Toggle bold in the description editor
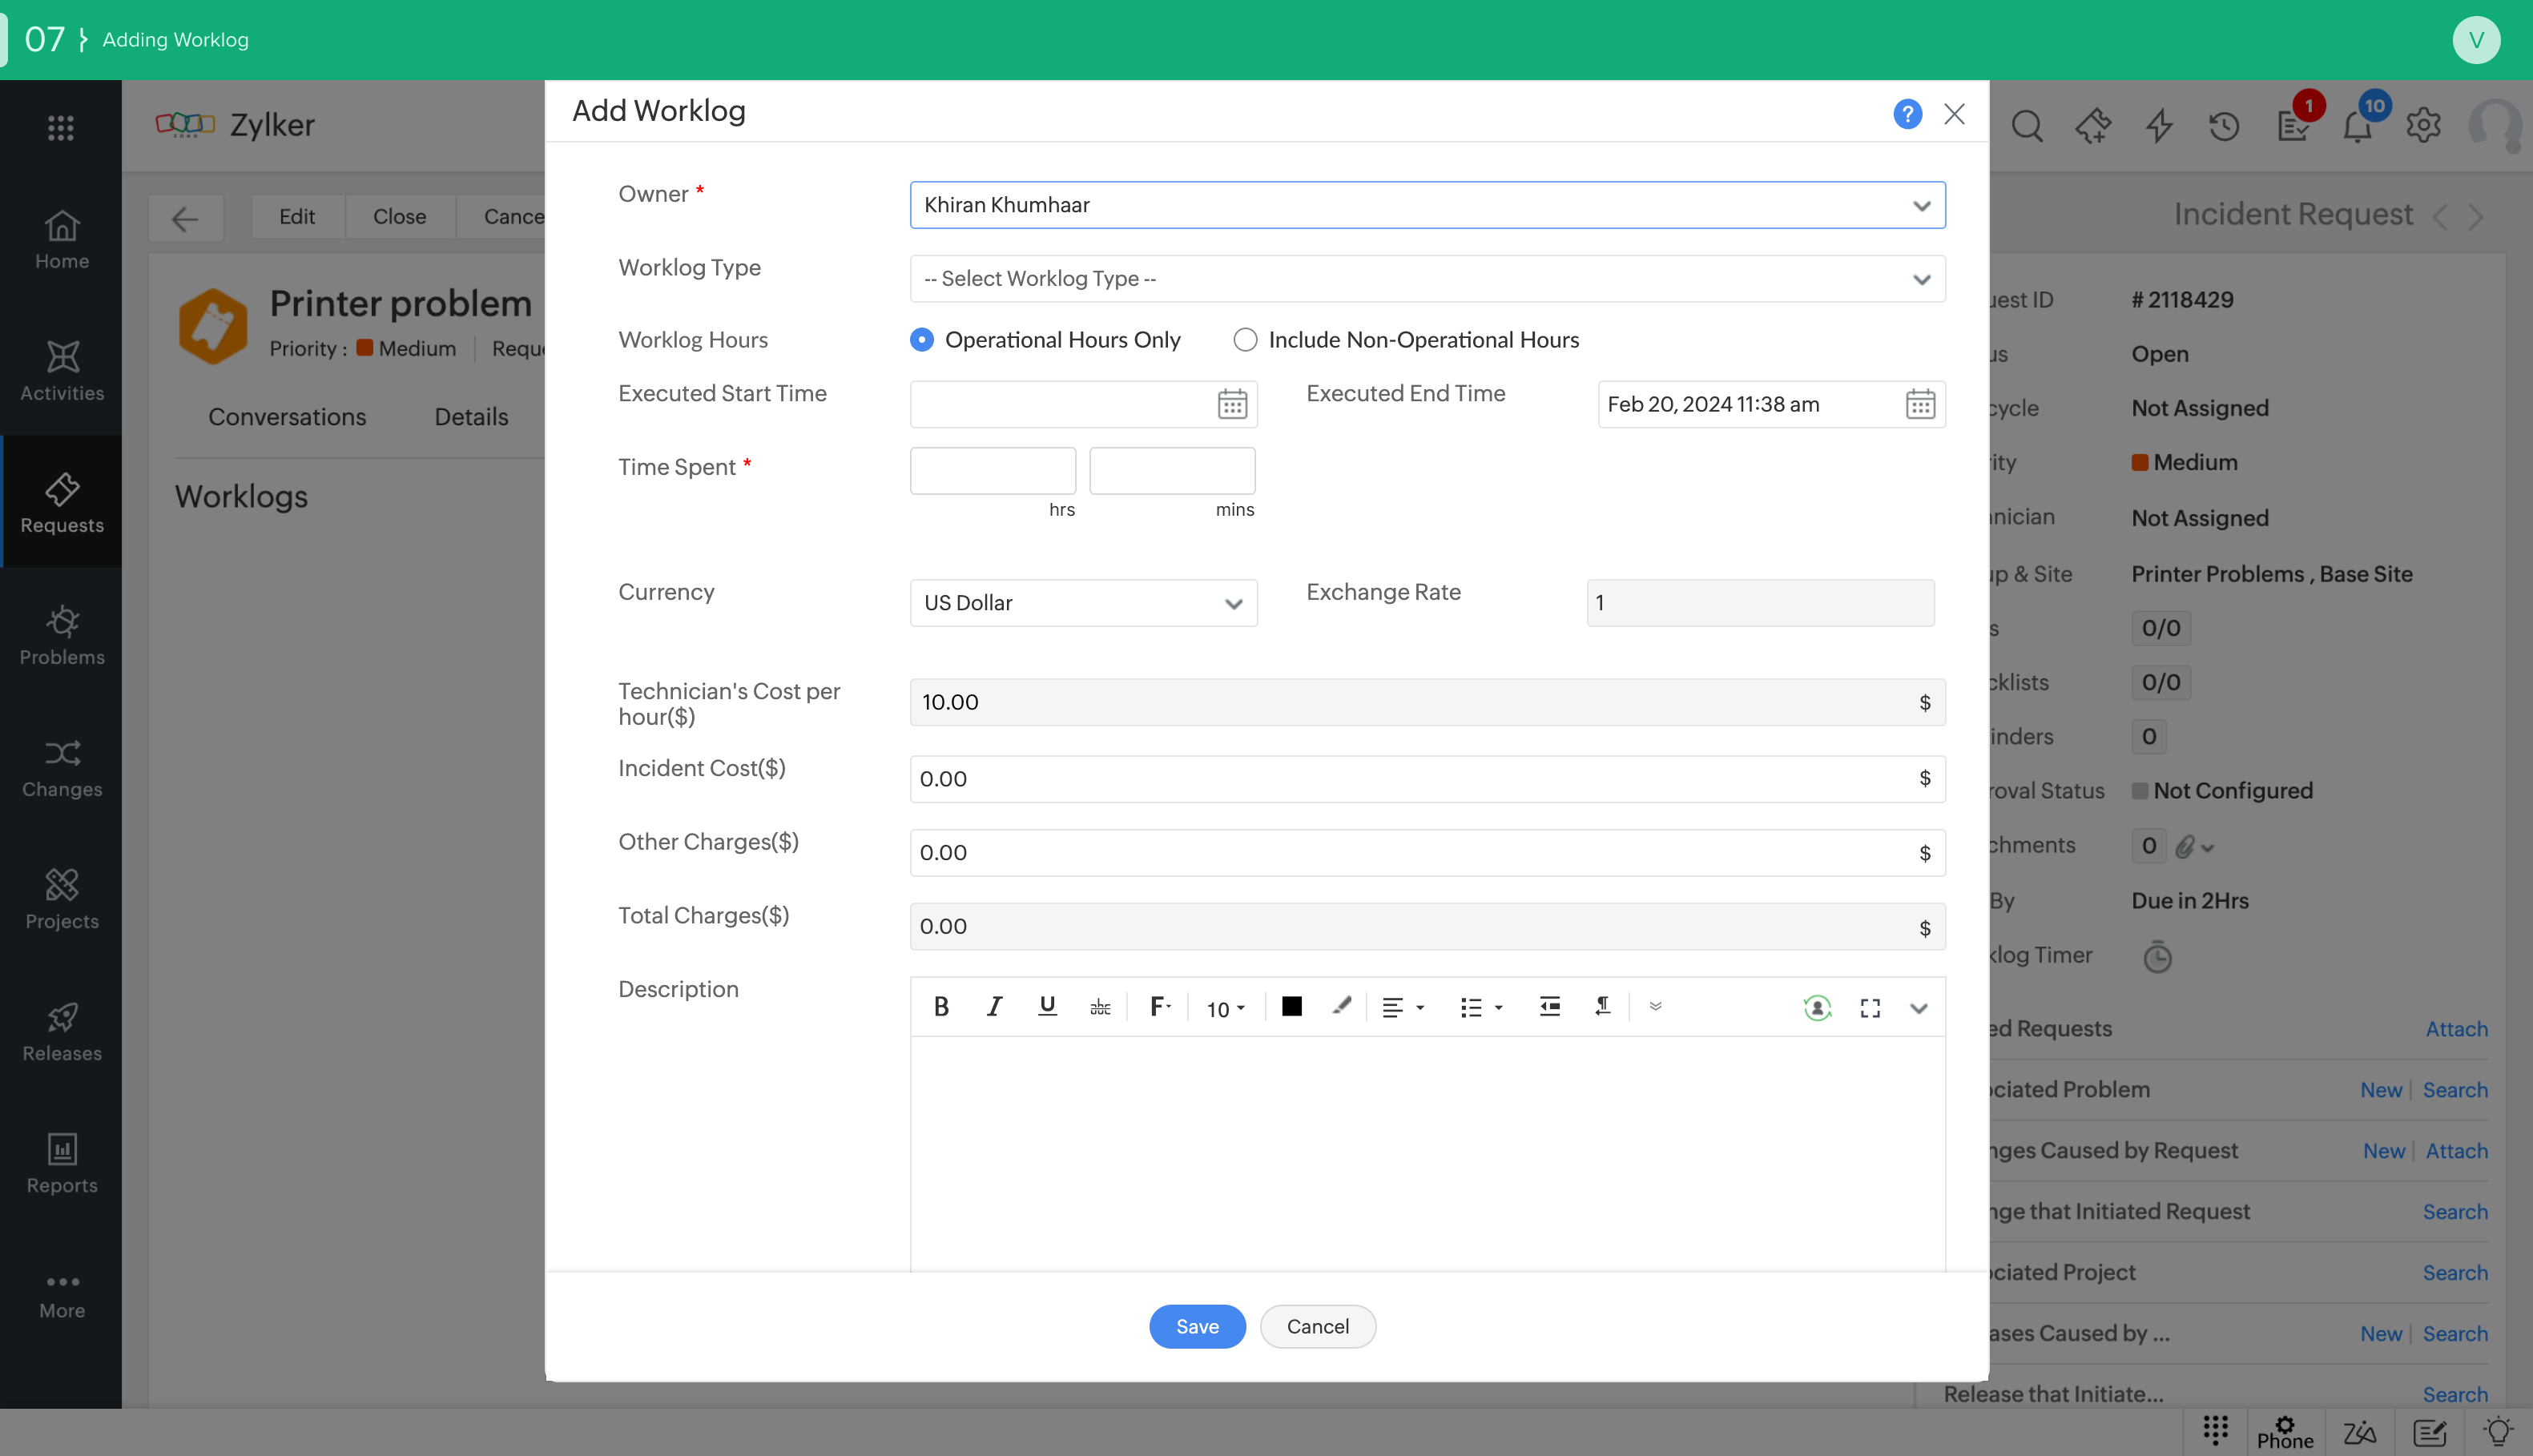The image size is (2533, 1456). pos(941,1007)
